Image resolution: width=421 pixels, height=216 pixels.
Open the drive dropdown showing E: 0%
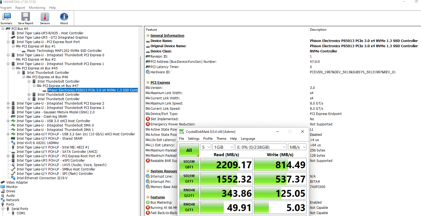261,147
